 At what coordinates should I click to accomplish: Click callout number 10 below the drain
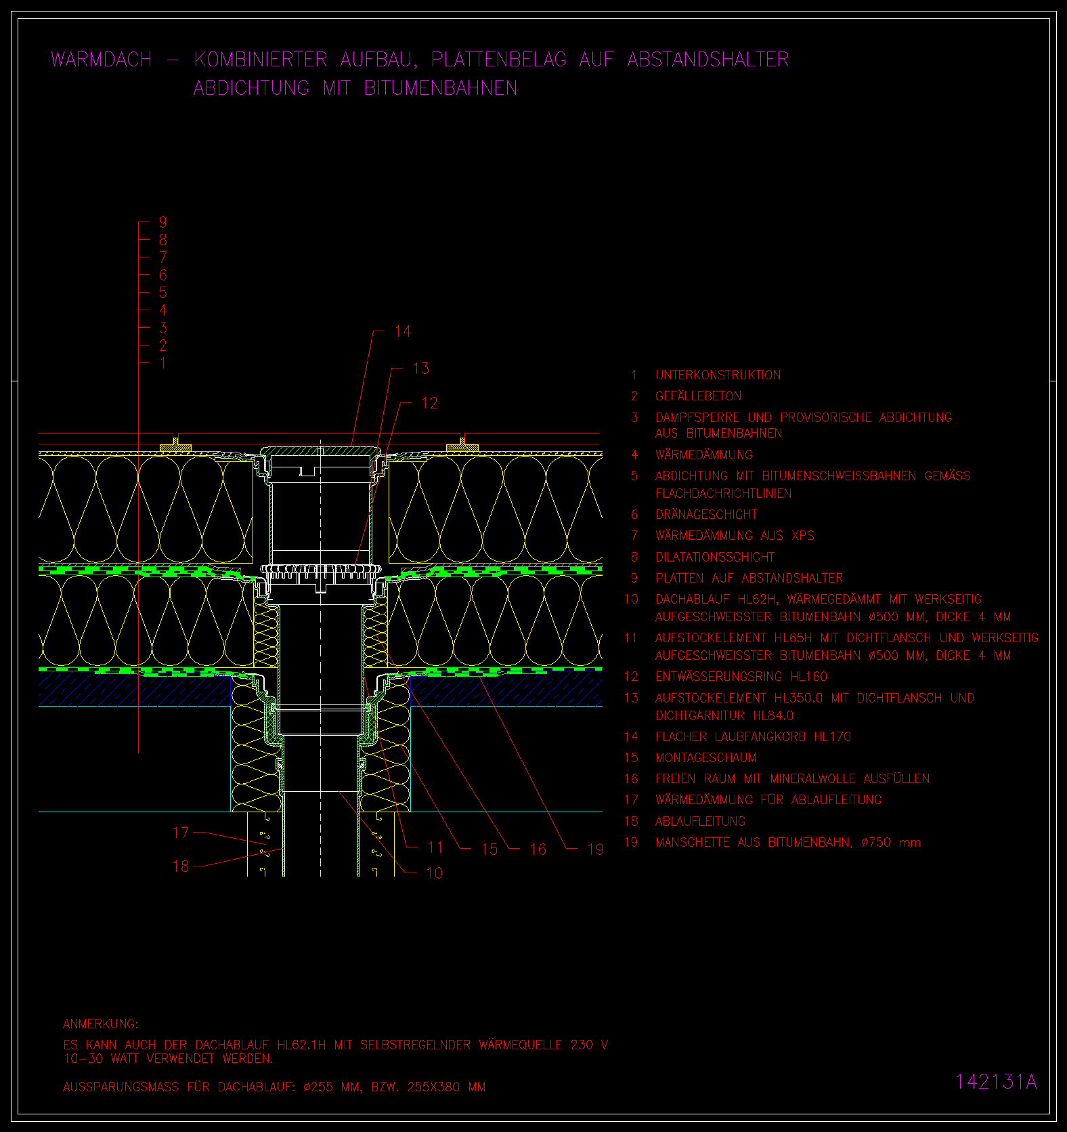click(434, 873)
